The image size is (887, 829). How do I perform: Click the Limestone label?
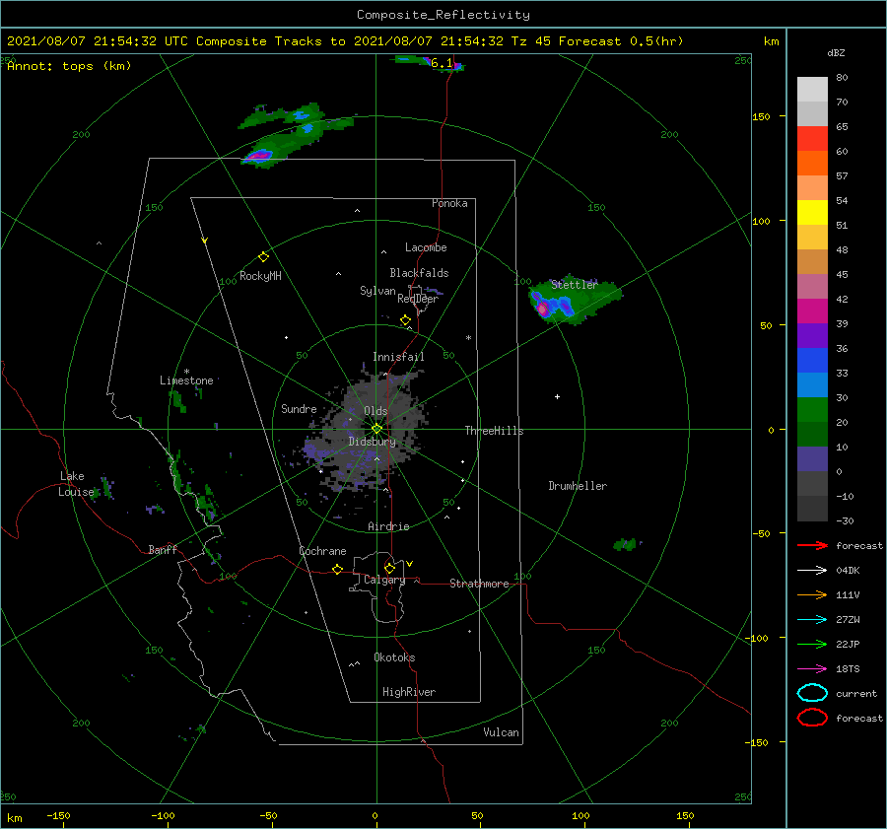[x=186, y=380]
